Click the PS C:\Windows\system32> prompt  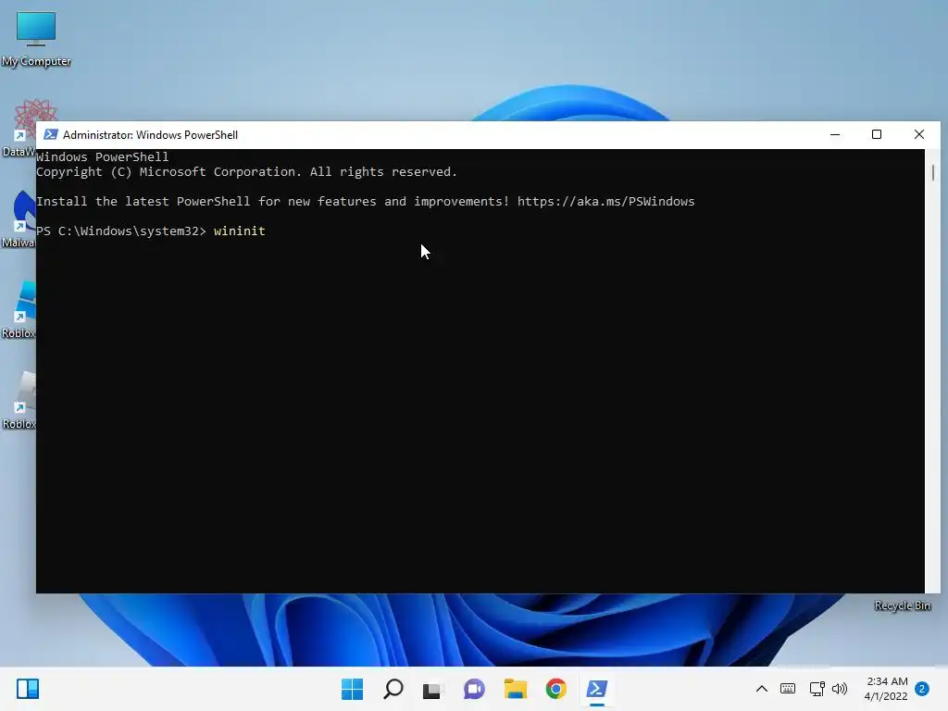coord(121,231)
